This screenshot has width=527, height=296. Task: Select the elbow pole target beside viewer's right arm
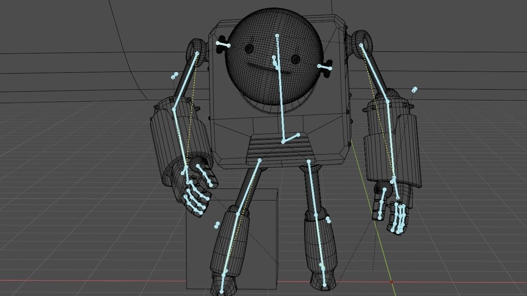(x=415, y=89)
